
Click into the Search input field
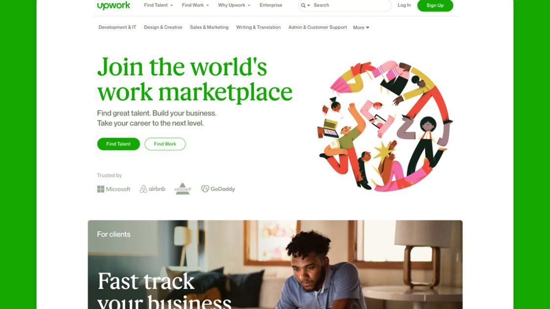351,5
